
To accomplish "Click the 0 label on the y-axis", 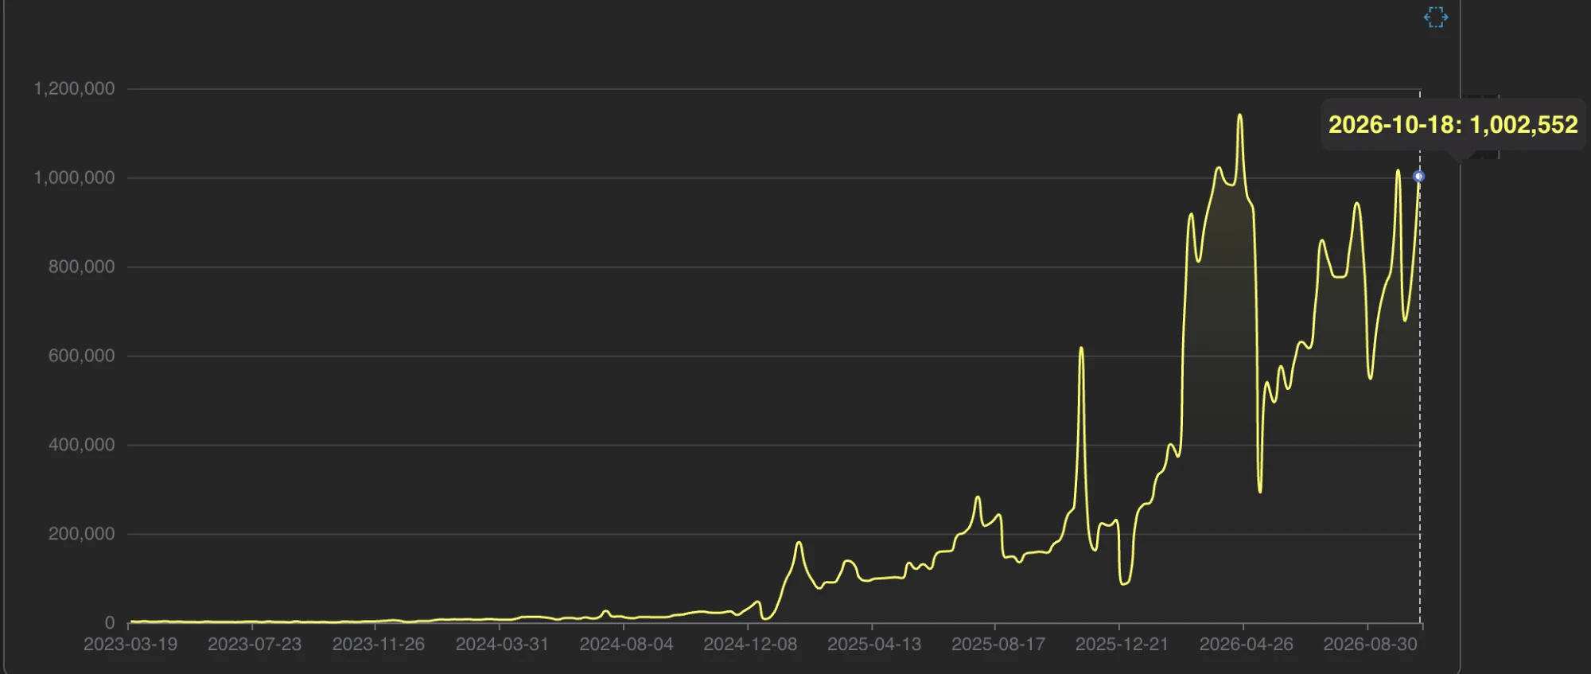I will point(110,623).
